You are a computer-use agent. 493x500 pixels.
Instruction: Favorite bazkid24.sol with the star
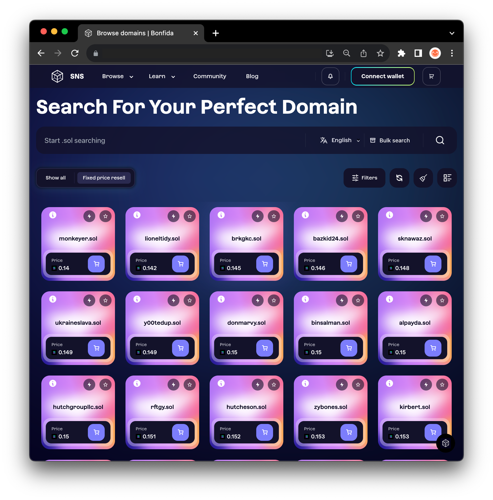(358, 216)
